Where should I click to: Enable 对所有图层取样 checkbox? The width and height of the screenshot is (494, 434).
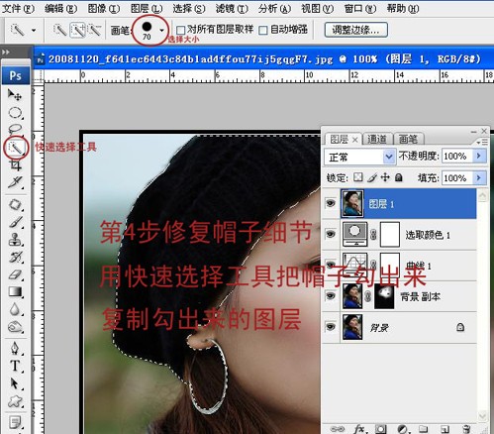click(x=180, y=31)
